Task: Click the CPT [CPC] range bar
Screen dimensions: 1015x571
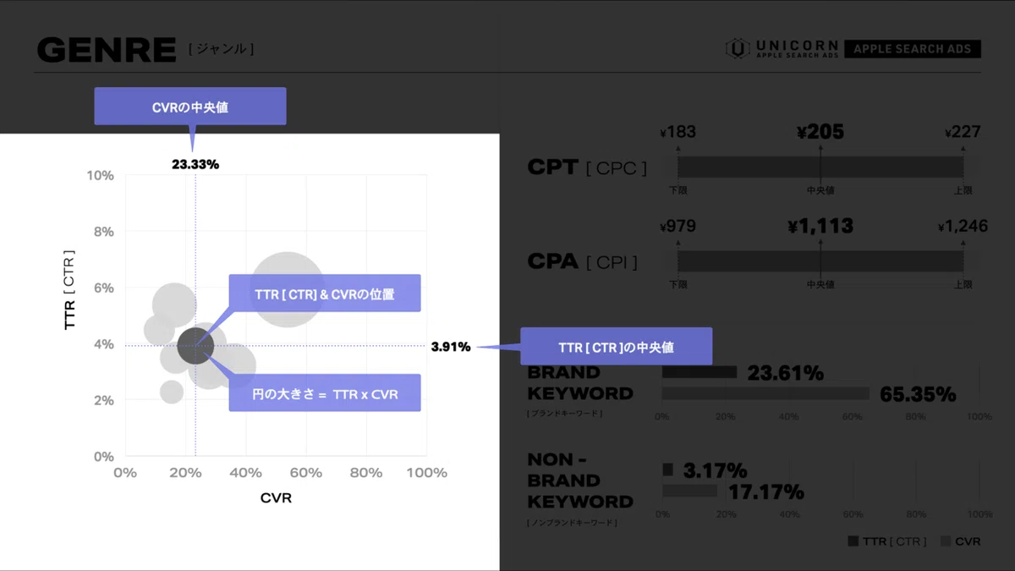Action: (820, 167)
